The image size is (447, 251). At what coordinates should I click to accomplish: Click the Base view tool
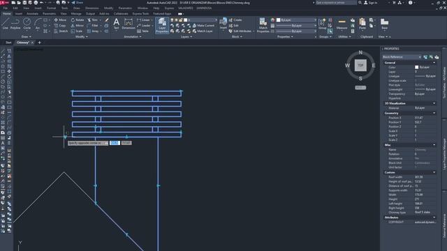385,24
